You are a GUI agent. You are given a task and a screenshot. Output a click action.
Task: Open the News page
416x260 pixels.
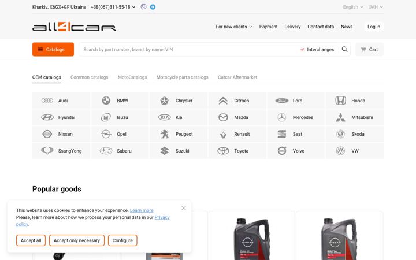(x=347, y=27)
